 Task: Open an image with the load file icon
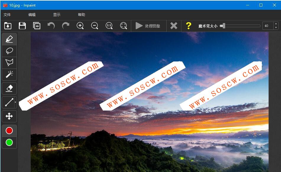click(x=8, y=26)
